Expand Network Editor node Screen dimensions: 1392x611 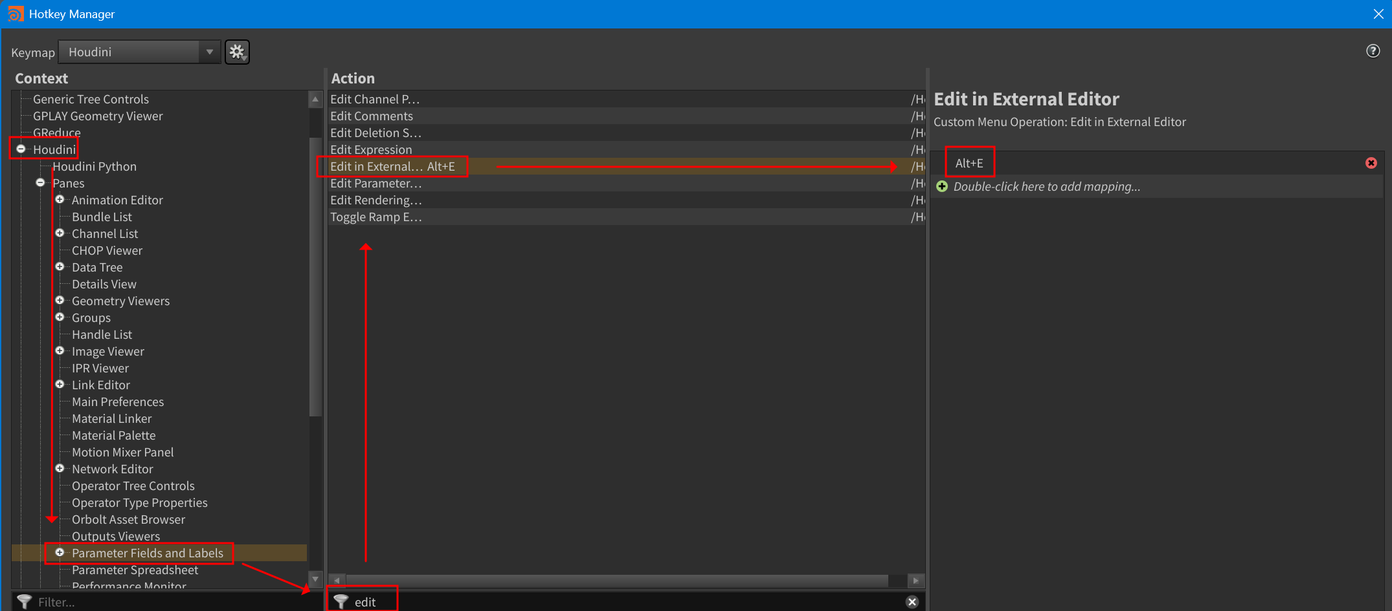click(x=60, y=468)
